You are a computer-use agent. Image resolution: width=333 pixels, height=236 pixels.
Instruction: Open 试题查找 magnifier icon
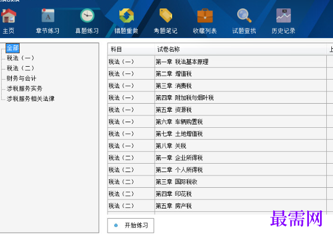244,16
